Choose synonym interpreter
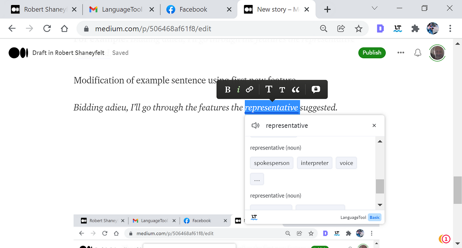462x248 pixels. [x=314, y=163]
